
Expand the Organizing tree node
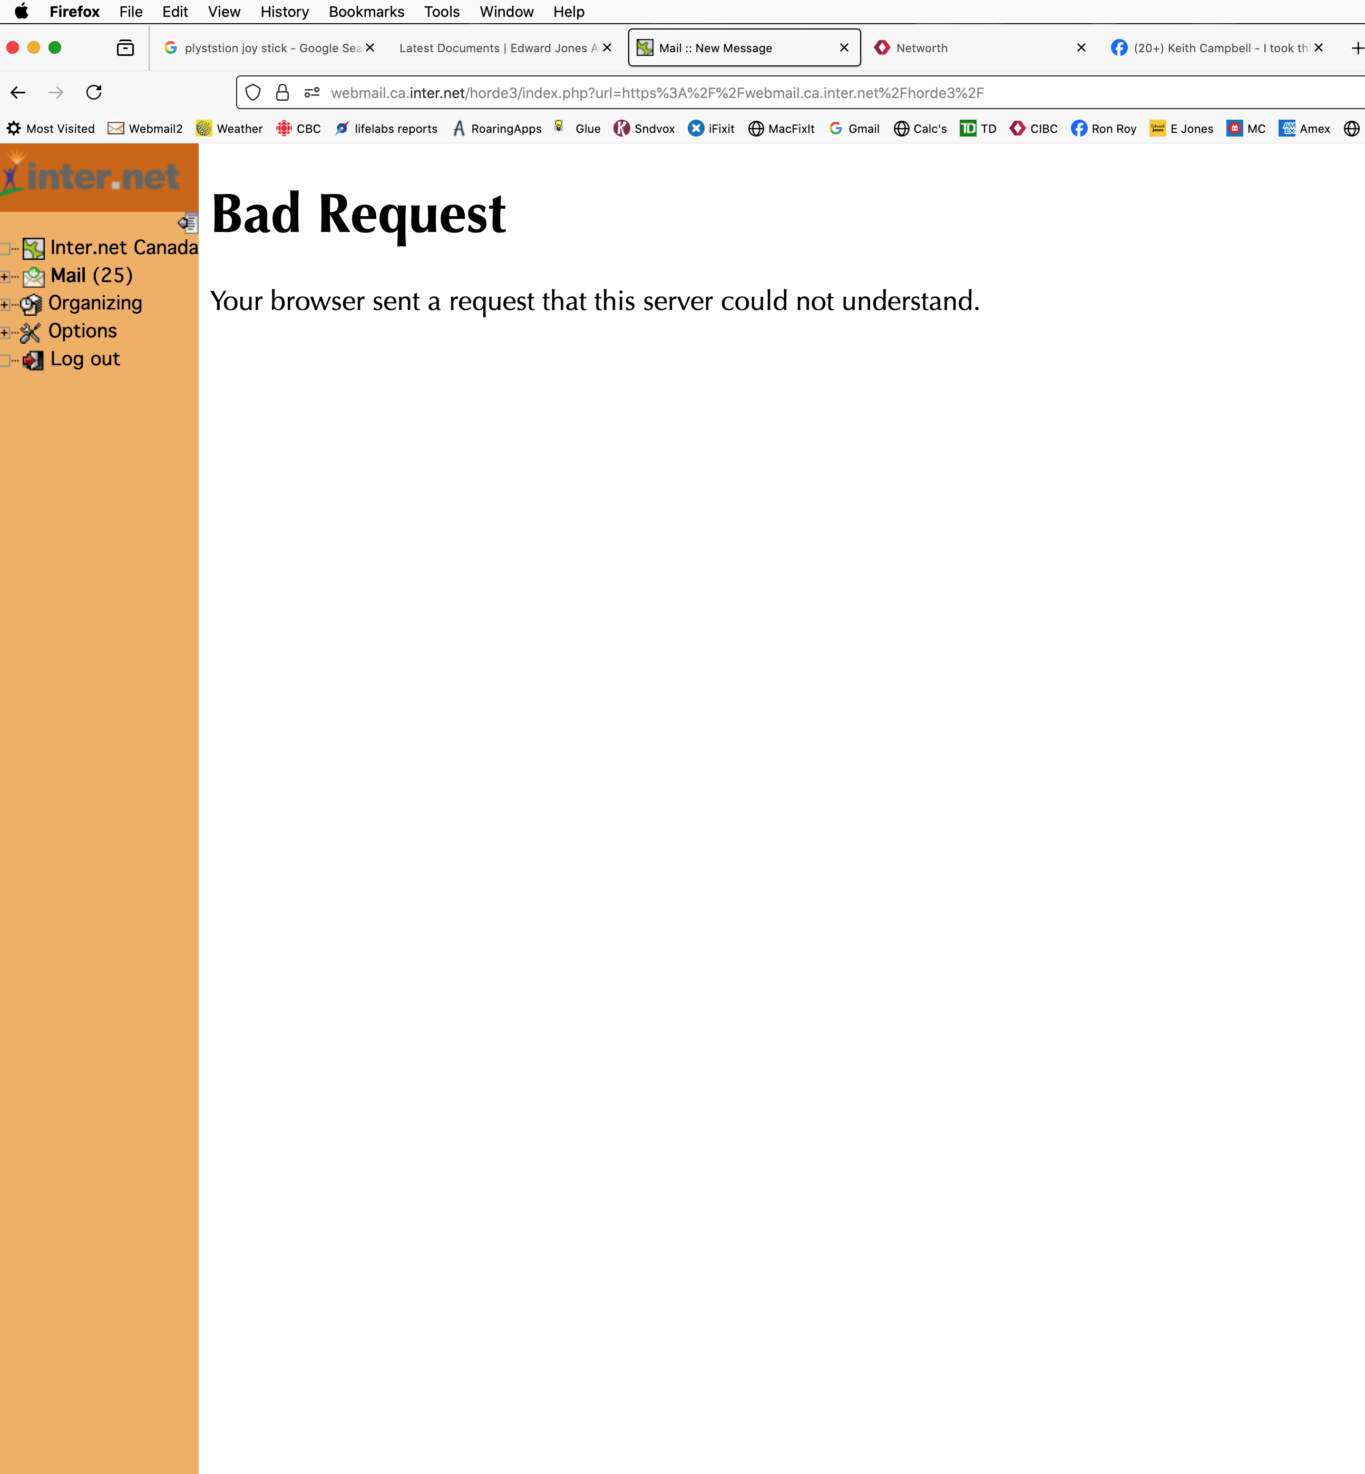click(5, 304)
